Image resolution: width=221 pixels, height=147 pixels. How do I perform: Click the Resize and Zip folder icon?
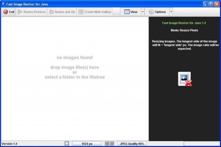point(51,12)
